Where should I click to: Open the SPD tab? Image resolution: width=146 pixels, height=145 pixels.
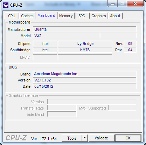pos(82,16)
